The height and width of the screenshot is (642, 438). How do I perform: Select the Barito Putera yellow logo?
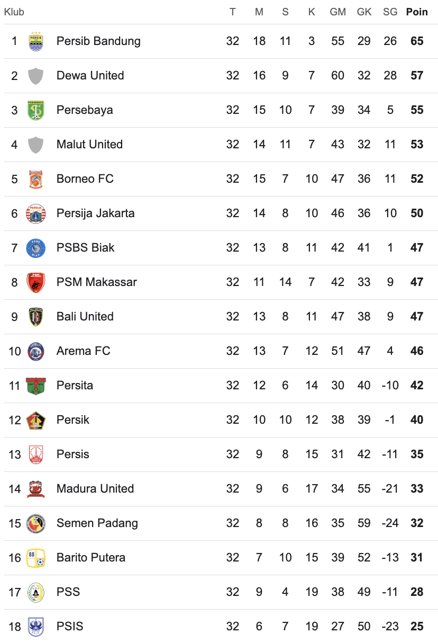tap(35, 558)
